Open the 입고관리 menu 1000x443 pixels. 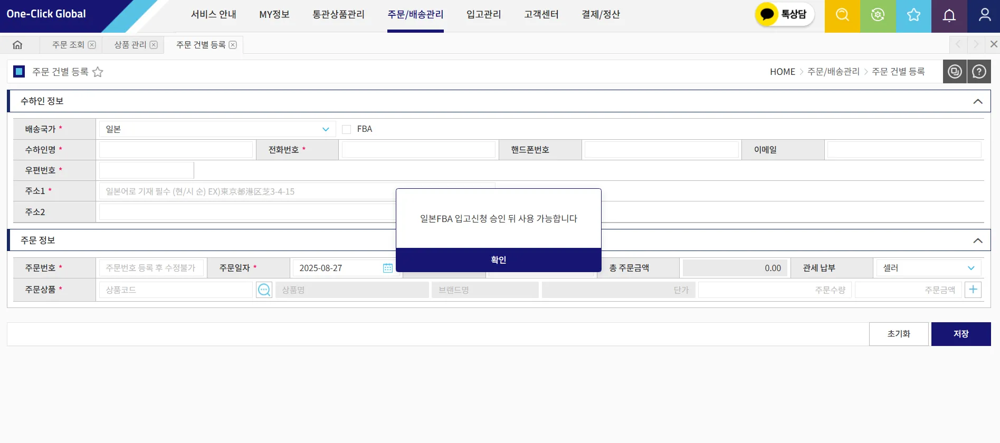(x=484, y=15)
